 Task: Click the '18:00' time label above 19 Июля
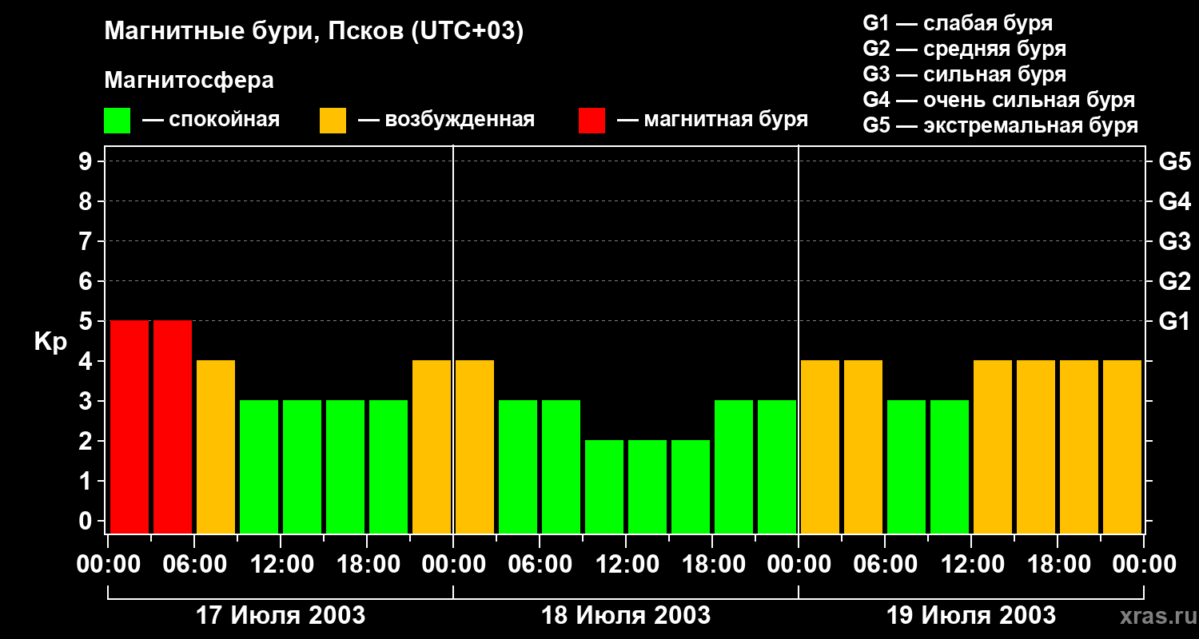(x=1058, y=565)
